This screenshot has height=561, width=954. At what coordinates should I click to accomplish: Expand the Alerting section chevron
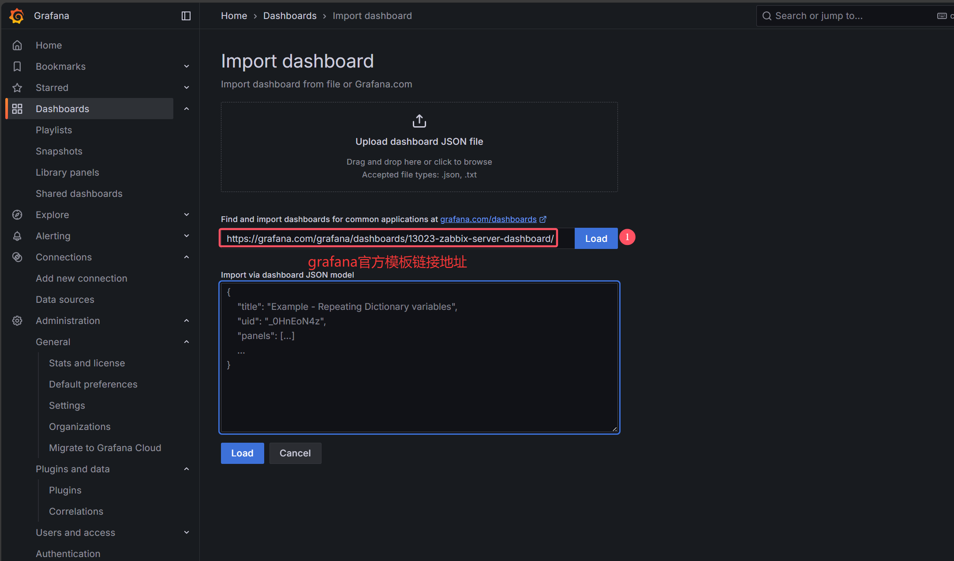tap(187, 236)
